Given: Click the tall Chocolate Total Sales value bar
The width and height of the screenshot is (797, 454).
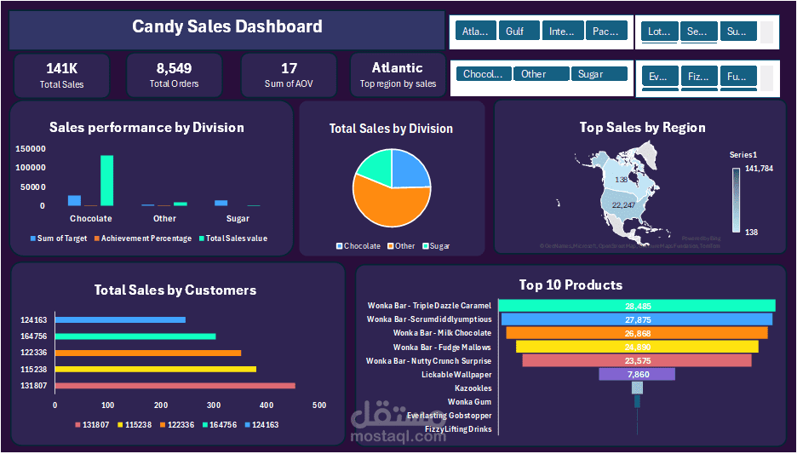Looking at the screenshot, I should 106,181.
